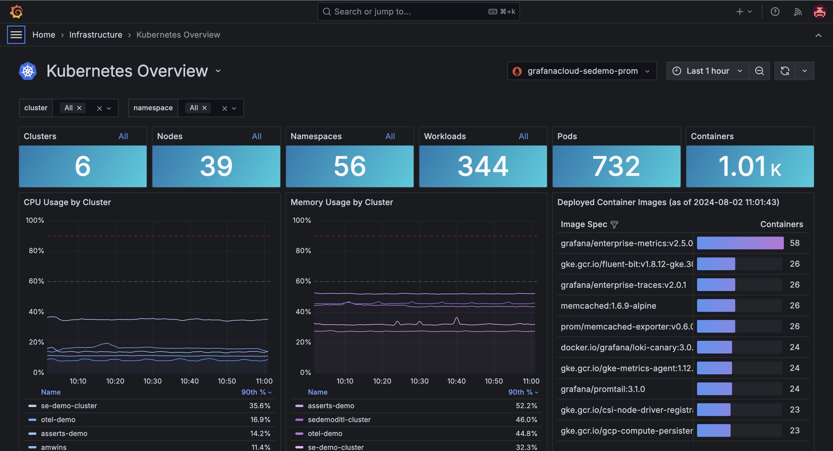Open the grafanacloud-sedemo-prom data source picker

[x=582, y=71]
